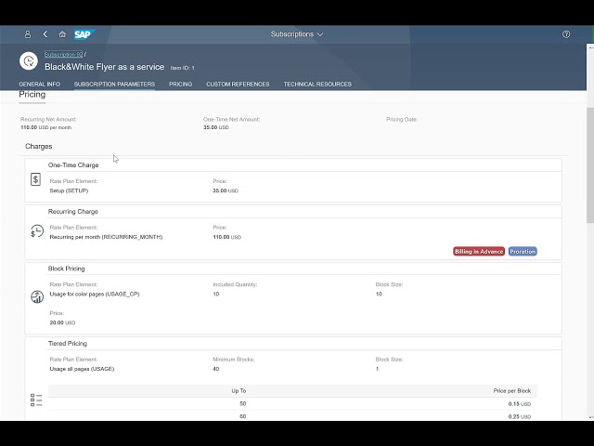Open the home page icon
Screen dimensions: 594x446
click(62, 34)
